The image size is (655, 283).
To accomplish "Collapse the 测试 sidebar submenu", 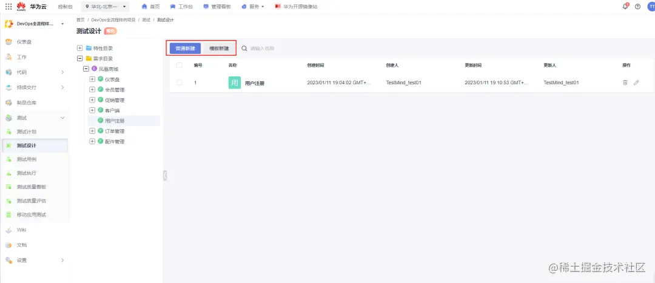I will click(62, 118).
